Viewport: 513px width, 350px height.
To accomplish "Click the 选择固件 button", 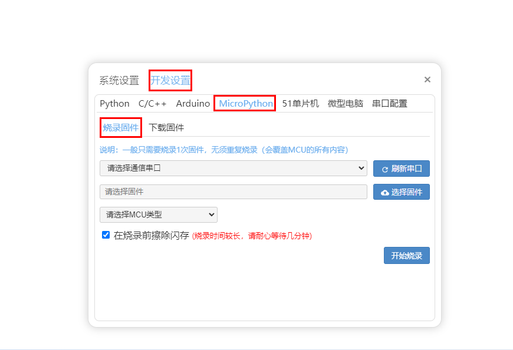I will coord(402,192).
